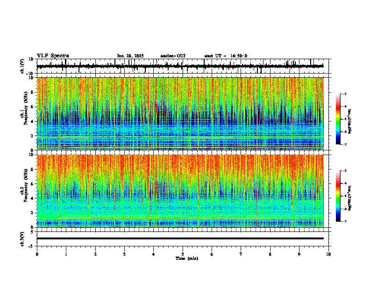Click the "-7" label on ch.2 color bar
This screenshot has height=285, width=370.
click(x=344, y=222)
